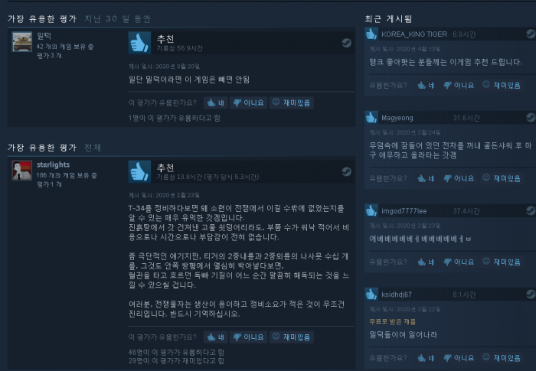Click the thumbs-up icon beside imgod7777lee
The width and height of the screenshot is (536, 371).
click(x=371, y=210)
